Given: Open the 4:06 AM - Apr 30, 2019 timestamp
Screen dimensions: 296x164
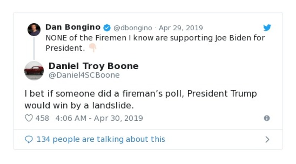Looking at the screenshot, I should 99,118.
